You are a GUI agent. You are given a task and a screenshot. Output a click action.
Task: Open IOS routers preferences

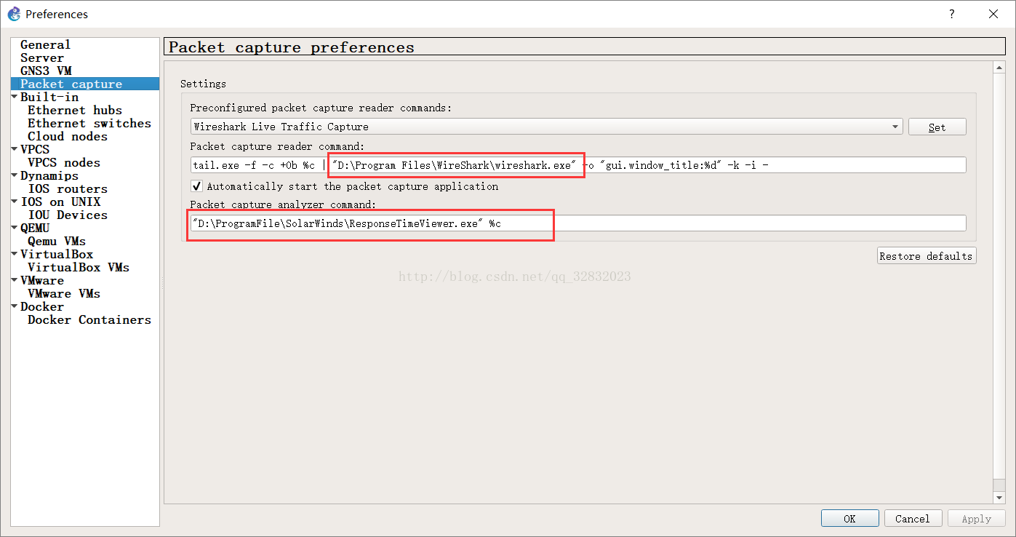68,189
